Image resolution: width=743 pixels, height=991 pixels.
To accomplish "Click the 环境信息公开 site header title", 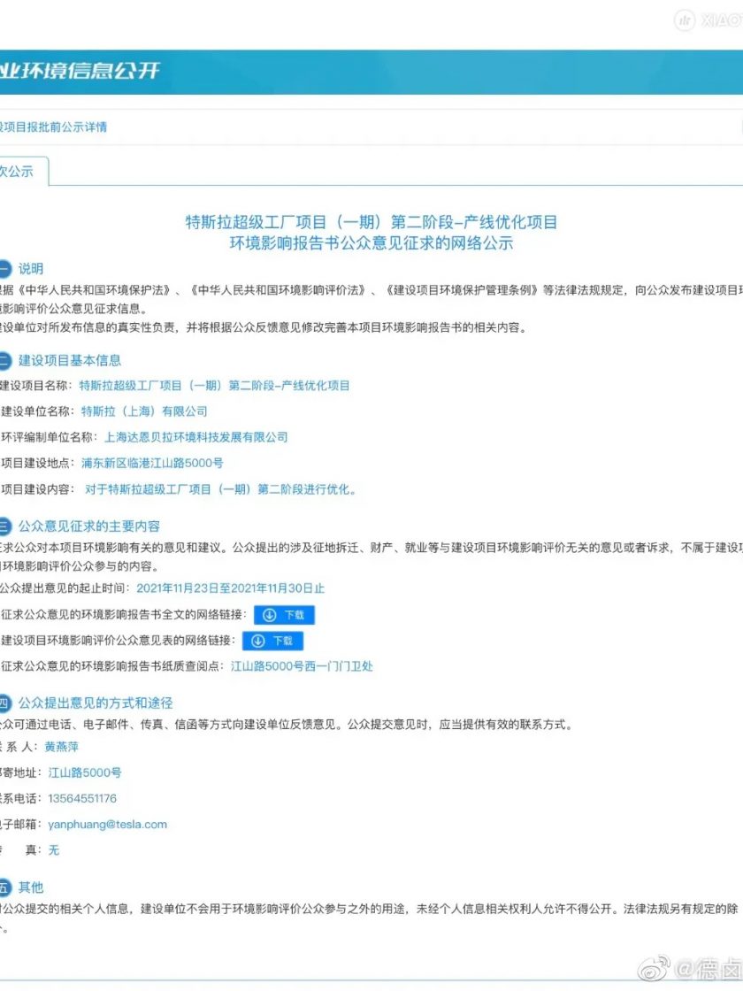I will pos(80,71).
